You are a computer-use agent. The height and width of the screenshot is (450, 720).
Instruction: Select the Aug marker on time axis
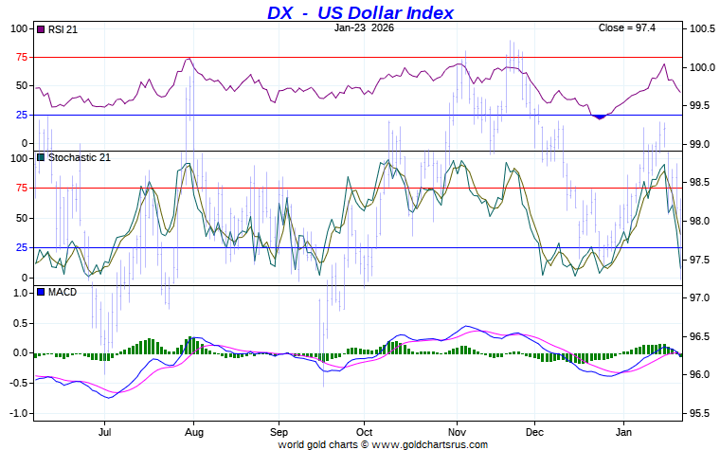(193, 429)
